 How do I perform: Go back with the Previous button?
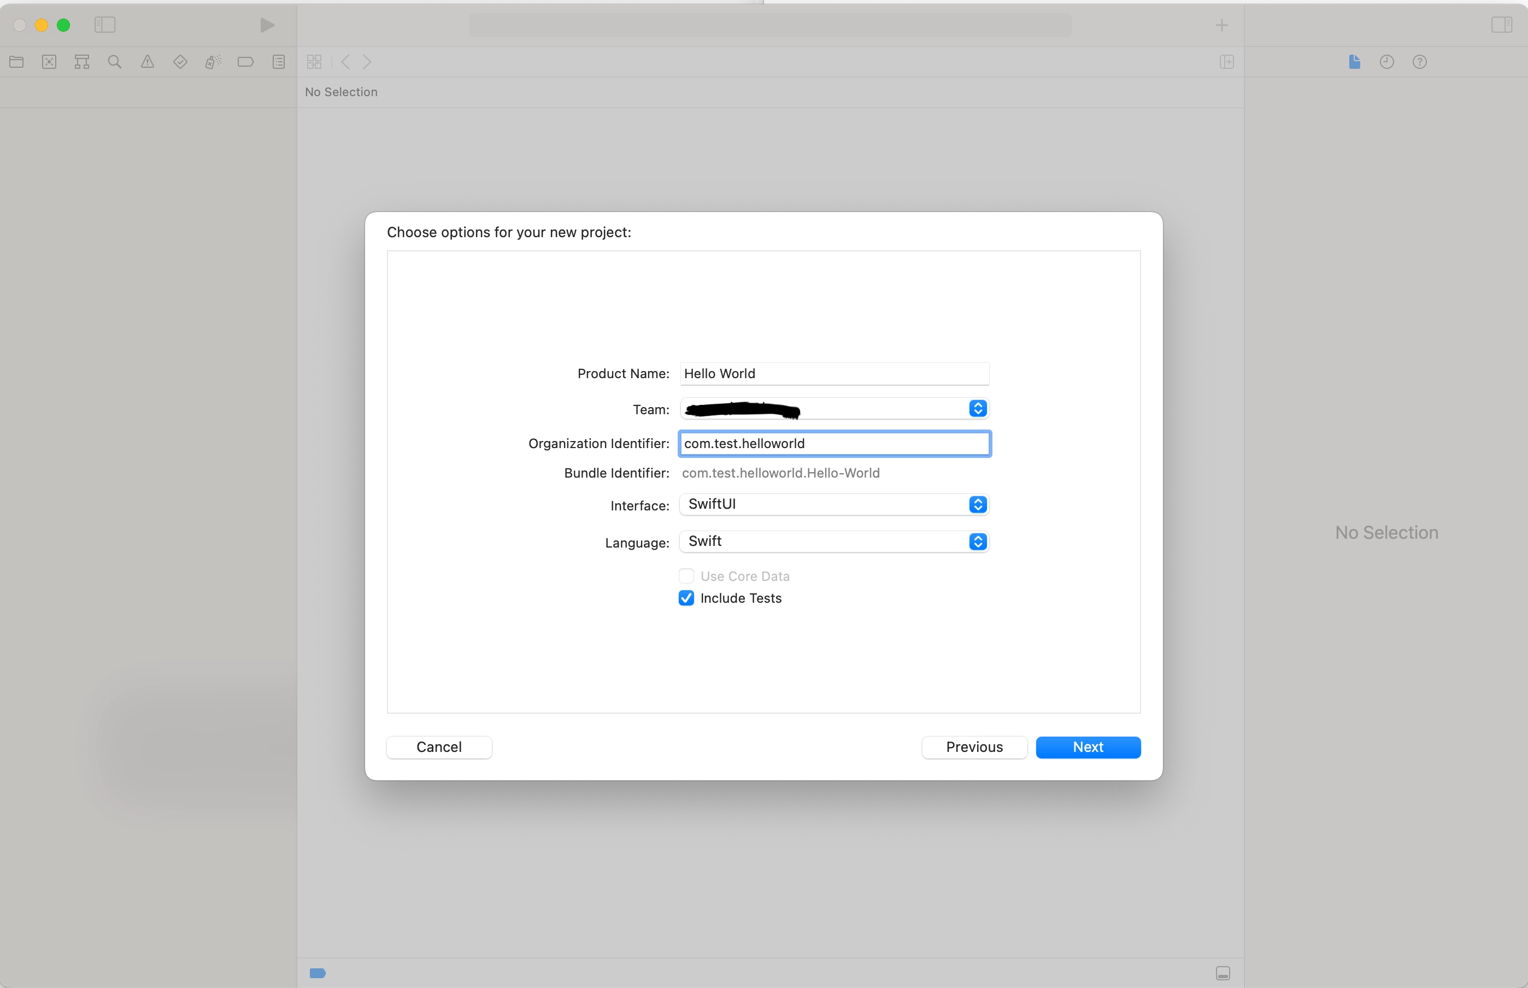point(974,747)
